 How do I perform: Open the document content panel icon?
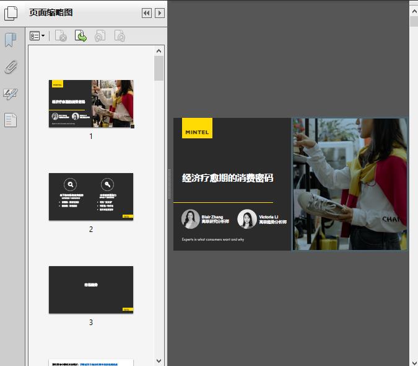coord(11,120)
